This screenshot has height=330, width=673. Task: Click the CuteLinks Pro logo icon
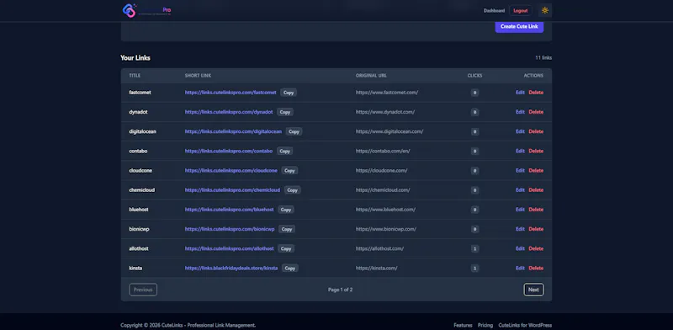point(130,10)
